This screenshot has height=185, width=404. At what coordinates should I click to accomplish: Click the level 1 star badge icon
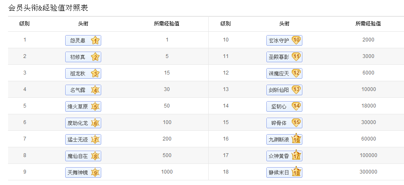(x=95, y=41)
